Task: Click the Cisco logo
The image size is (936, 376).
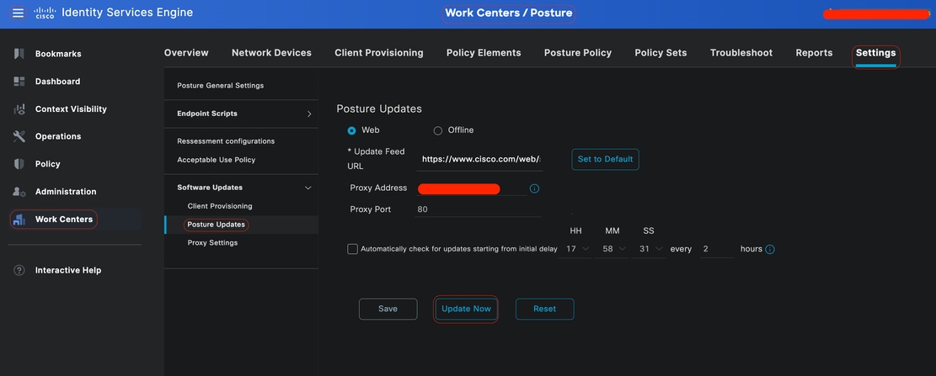Action: pyautogui.click(x=44, y=13)
